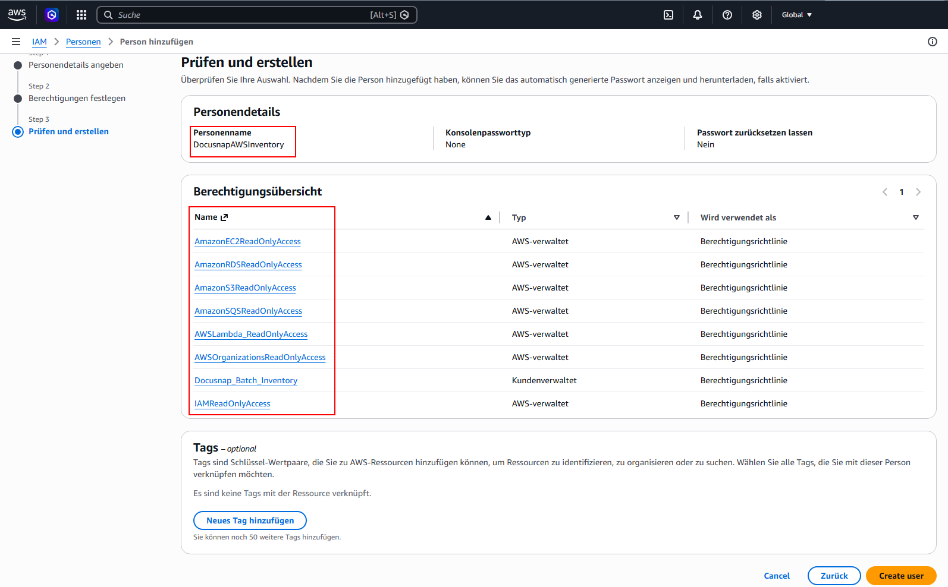This screenshot has width=948, height=587.
Task: Go to Personen breadcrumb
Action: coord(83,42)
